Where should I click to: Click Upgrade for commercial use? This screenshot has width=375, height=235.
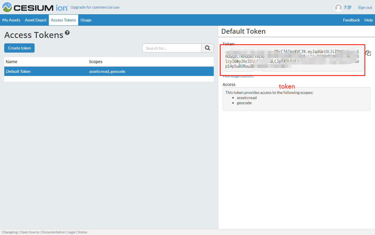95,7
